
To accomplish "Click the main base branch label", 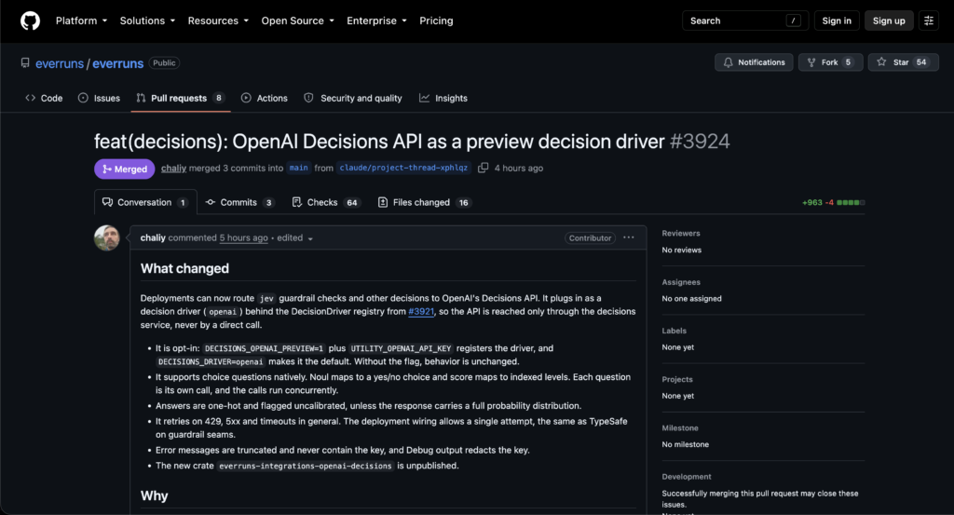I will pyautogui.click(x=299, y=168).
